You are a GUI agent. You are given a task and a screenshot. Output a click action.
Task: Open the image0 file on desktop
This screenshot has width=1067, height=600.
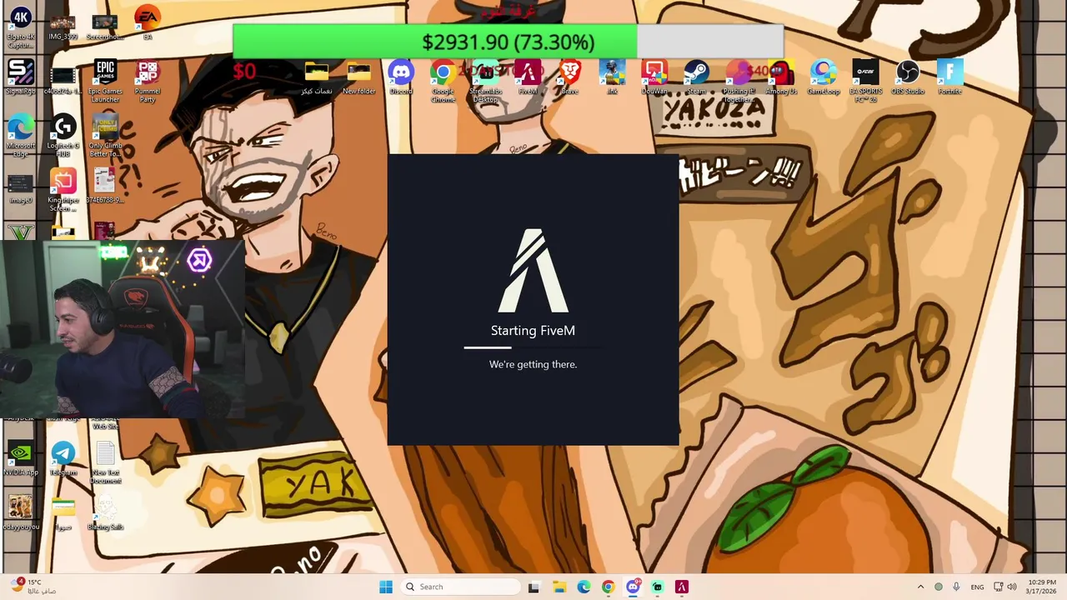coord(20,190)
